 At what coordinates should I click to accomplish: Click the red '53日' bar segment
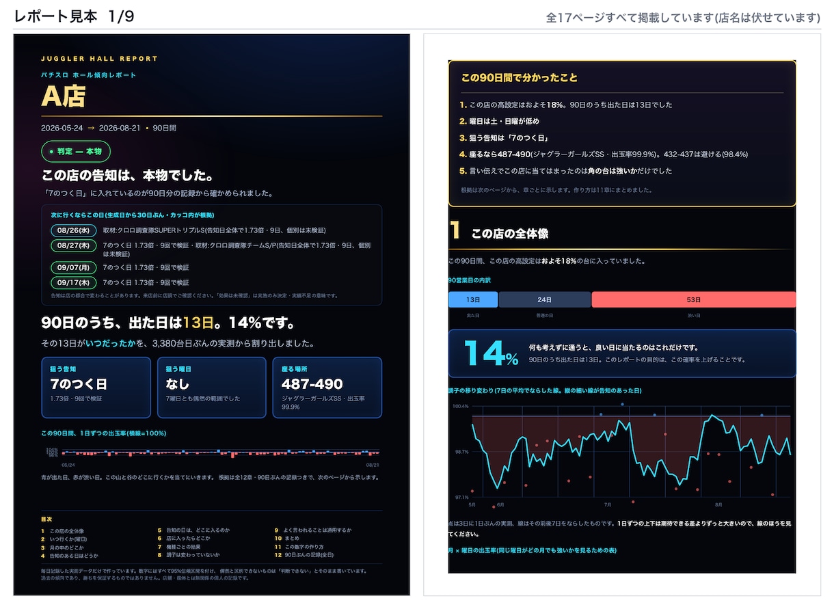tap(694, 299)
